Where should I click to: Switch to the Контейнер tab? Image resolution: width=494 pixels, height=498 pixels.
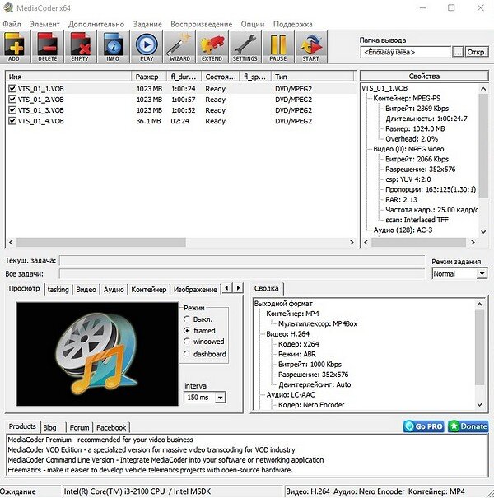[149, 290]
